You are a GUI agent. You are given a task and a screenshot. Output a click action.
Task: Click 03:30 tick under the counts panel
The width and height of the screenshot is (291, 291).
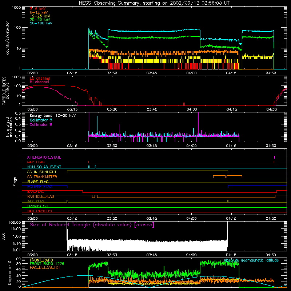[112, 73]
